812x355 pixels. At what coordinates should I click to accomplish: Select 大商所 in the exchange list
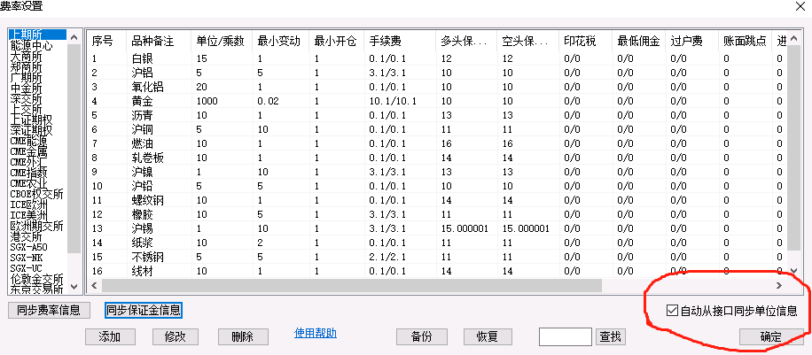click(x=28, y=56)
